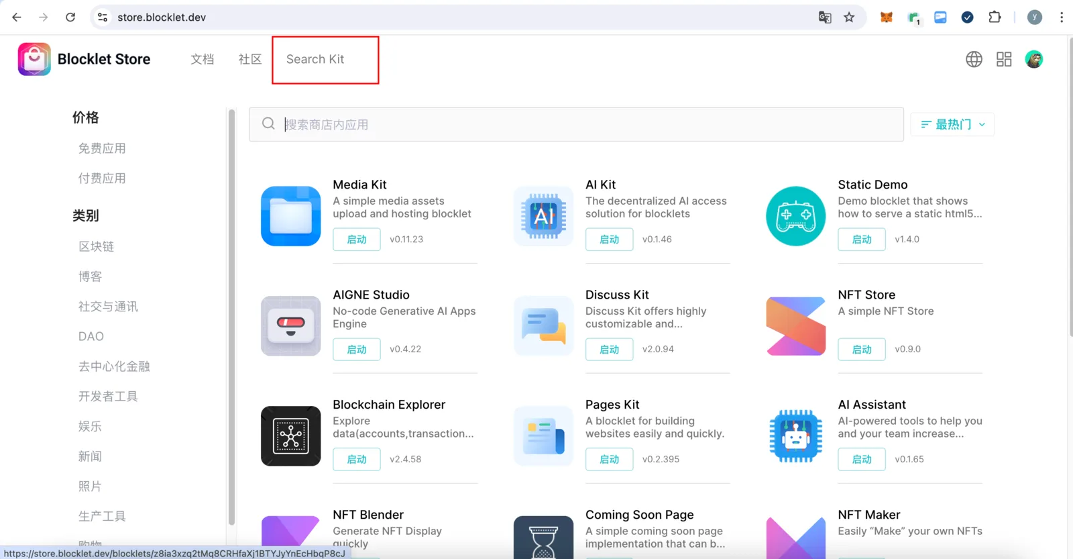This screenshot has width=1073, height=559.
Task: Launch Blockchain Explorer with 启动 button
Action: (357, 460)
